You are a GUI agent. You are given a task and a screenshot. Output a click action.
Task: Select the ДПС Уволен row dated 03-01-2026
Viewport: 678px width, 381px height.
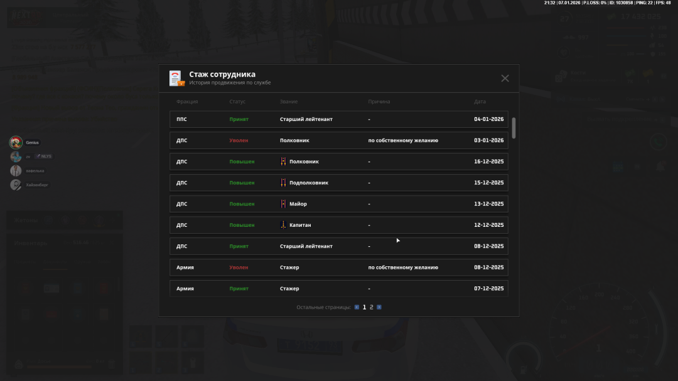tap(339, 140)
